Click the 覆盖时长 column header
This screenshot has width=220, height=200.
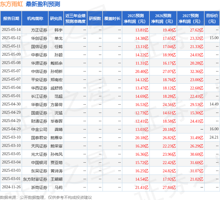112,19
